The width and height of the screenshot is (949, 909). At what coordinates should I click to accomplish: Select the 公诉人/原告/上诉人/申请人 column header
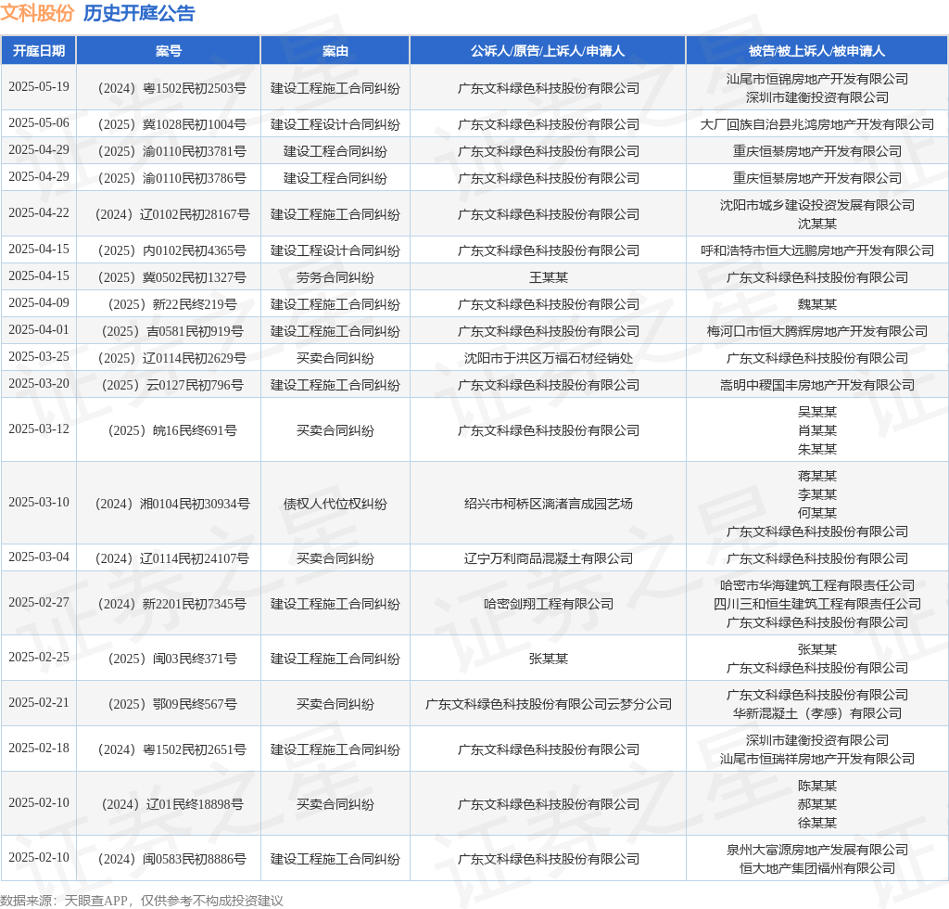(x=548, y=51)
